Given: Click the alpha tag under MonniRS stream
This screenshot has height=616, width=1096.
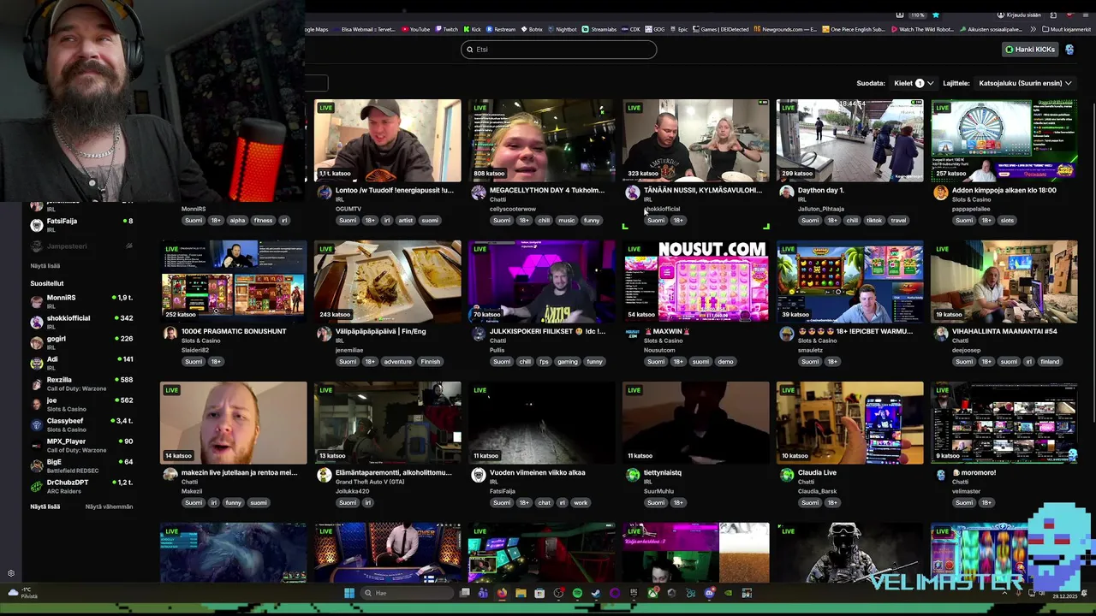Looking at the screenshot, I should pos(237,221).
